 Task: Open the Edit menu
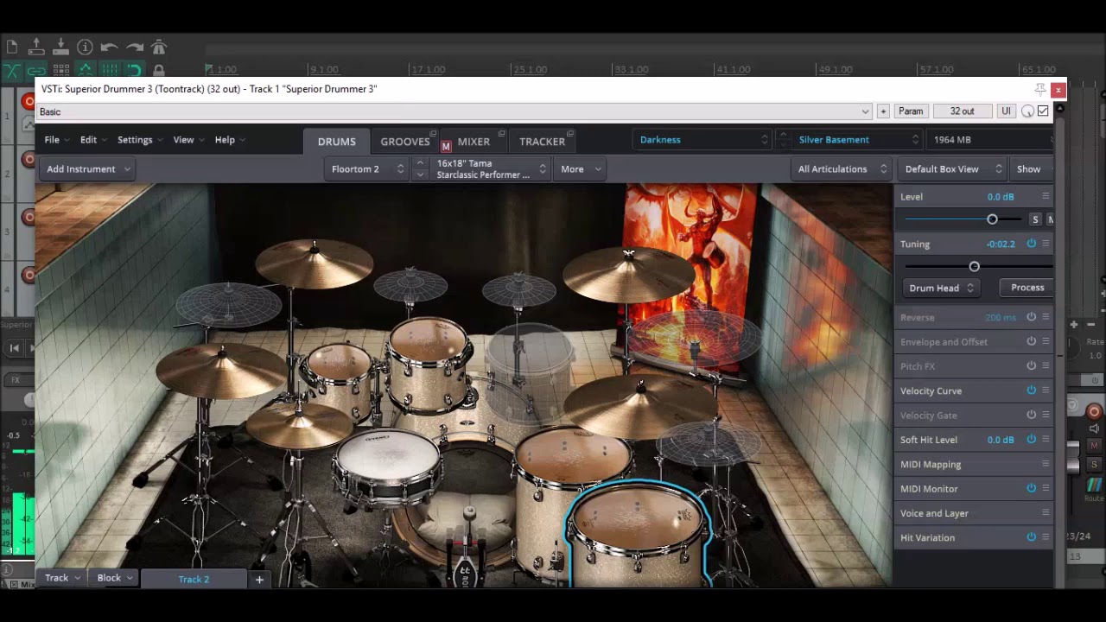pos(93,140)
